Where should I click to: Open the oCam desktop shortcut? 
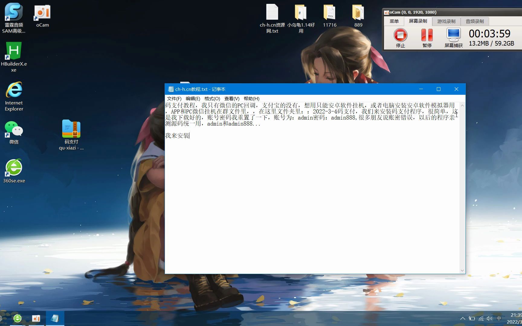click(42, 16)
